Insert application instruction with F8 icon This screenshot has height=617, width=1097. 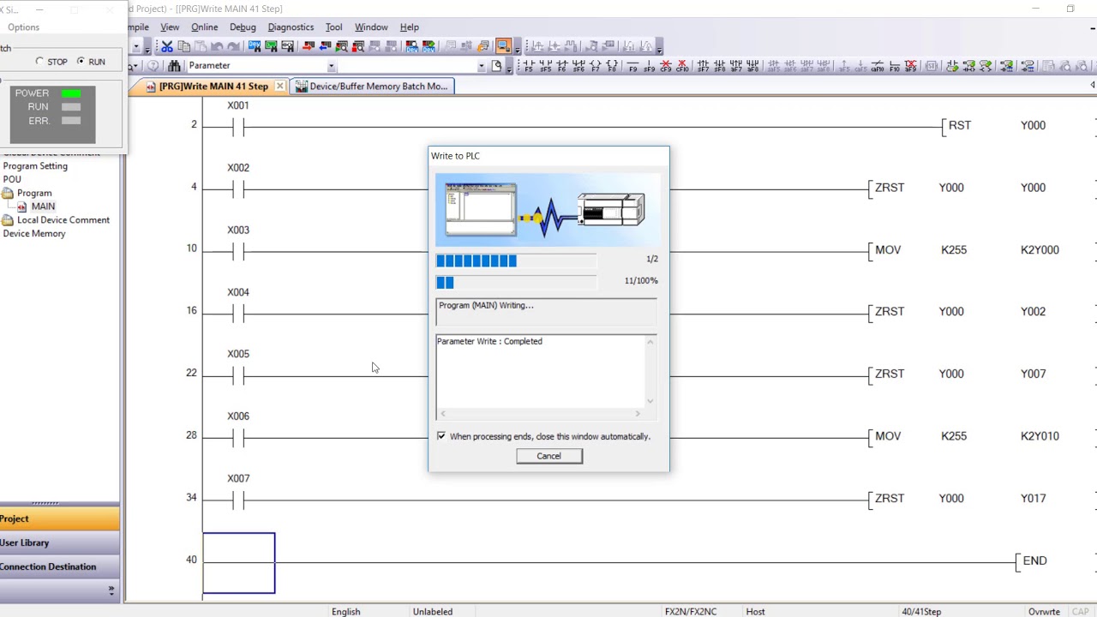tap(611, 65)
